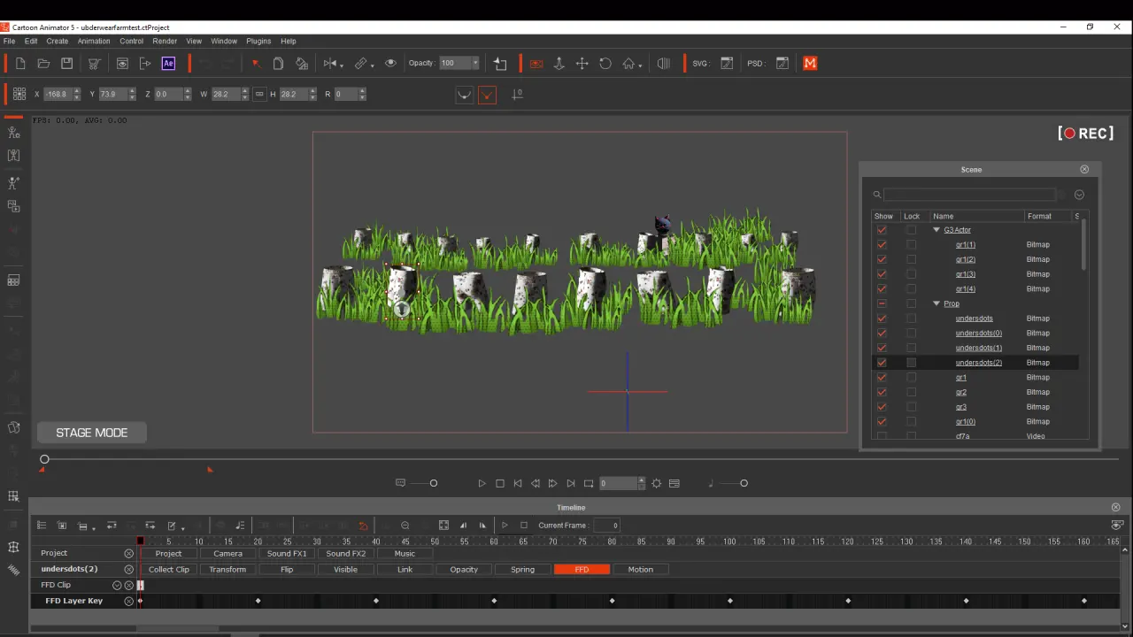Click the red loop-off icon in Timeline toolbar
This screenshot has height=637, width=1133.
pos(363,526)
